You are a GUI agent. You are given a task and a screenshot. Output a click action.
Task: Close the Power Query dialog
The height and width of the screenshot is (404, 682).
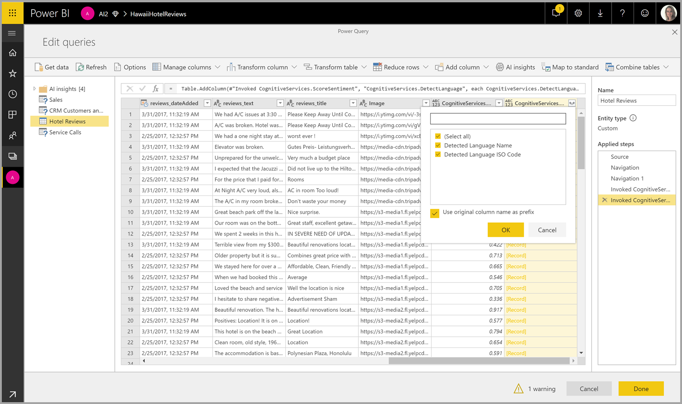(x=675, y=32)
